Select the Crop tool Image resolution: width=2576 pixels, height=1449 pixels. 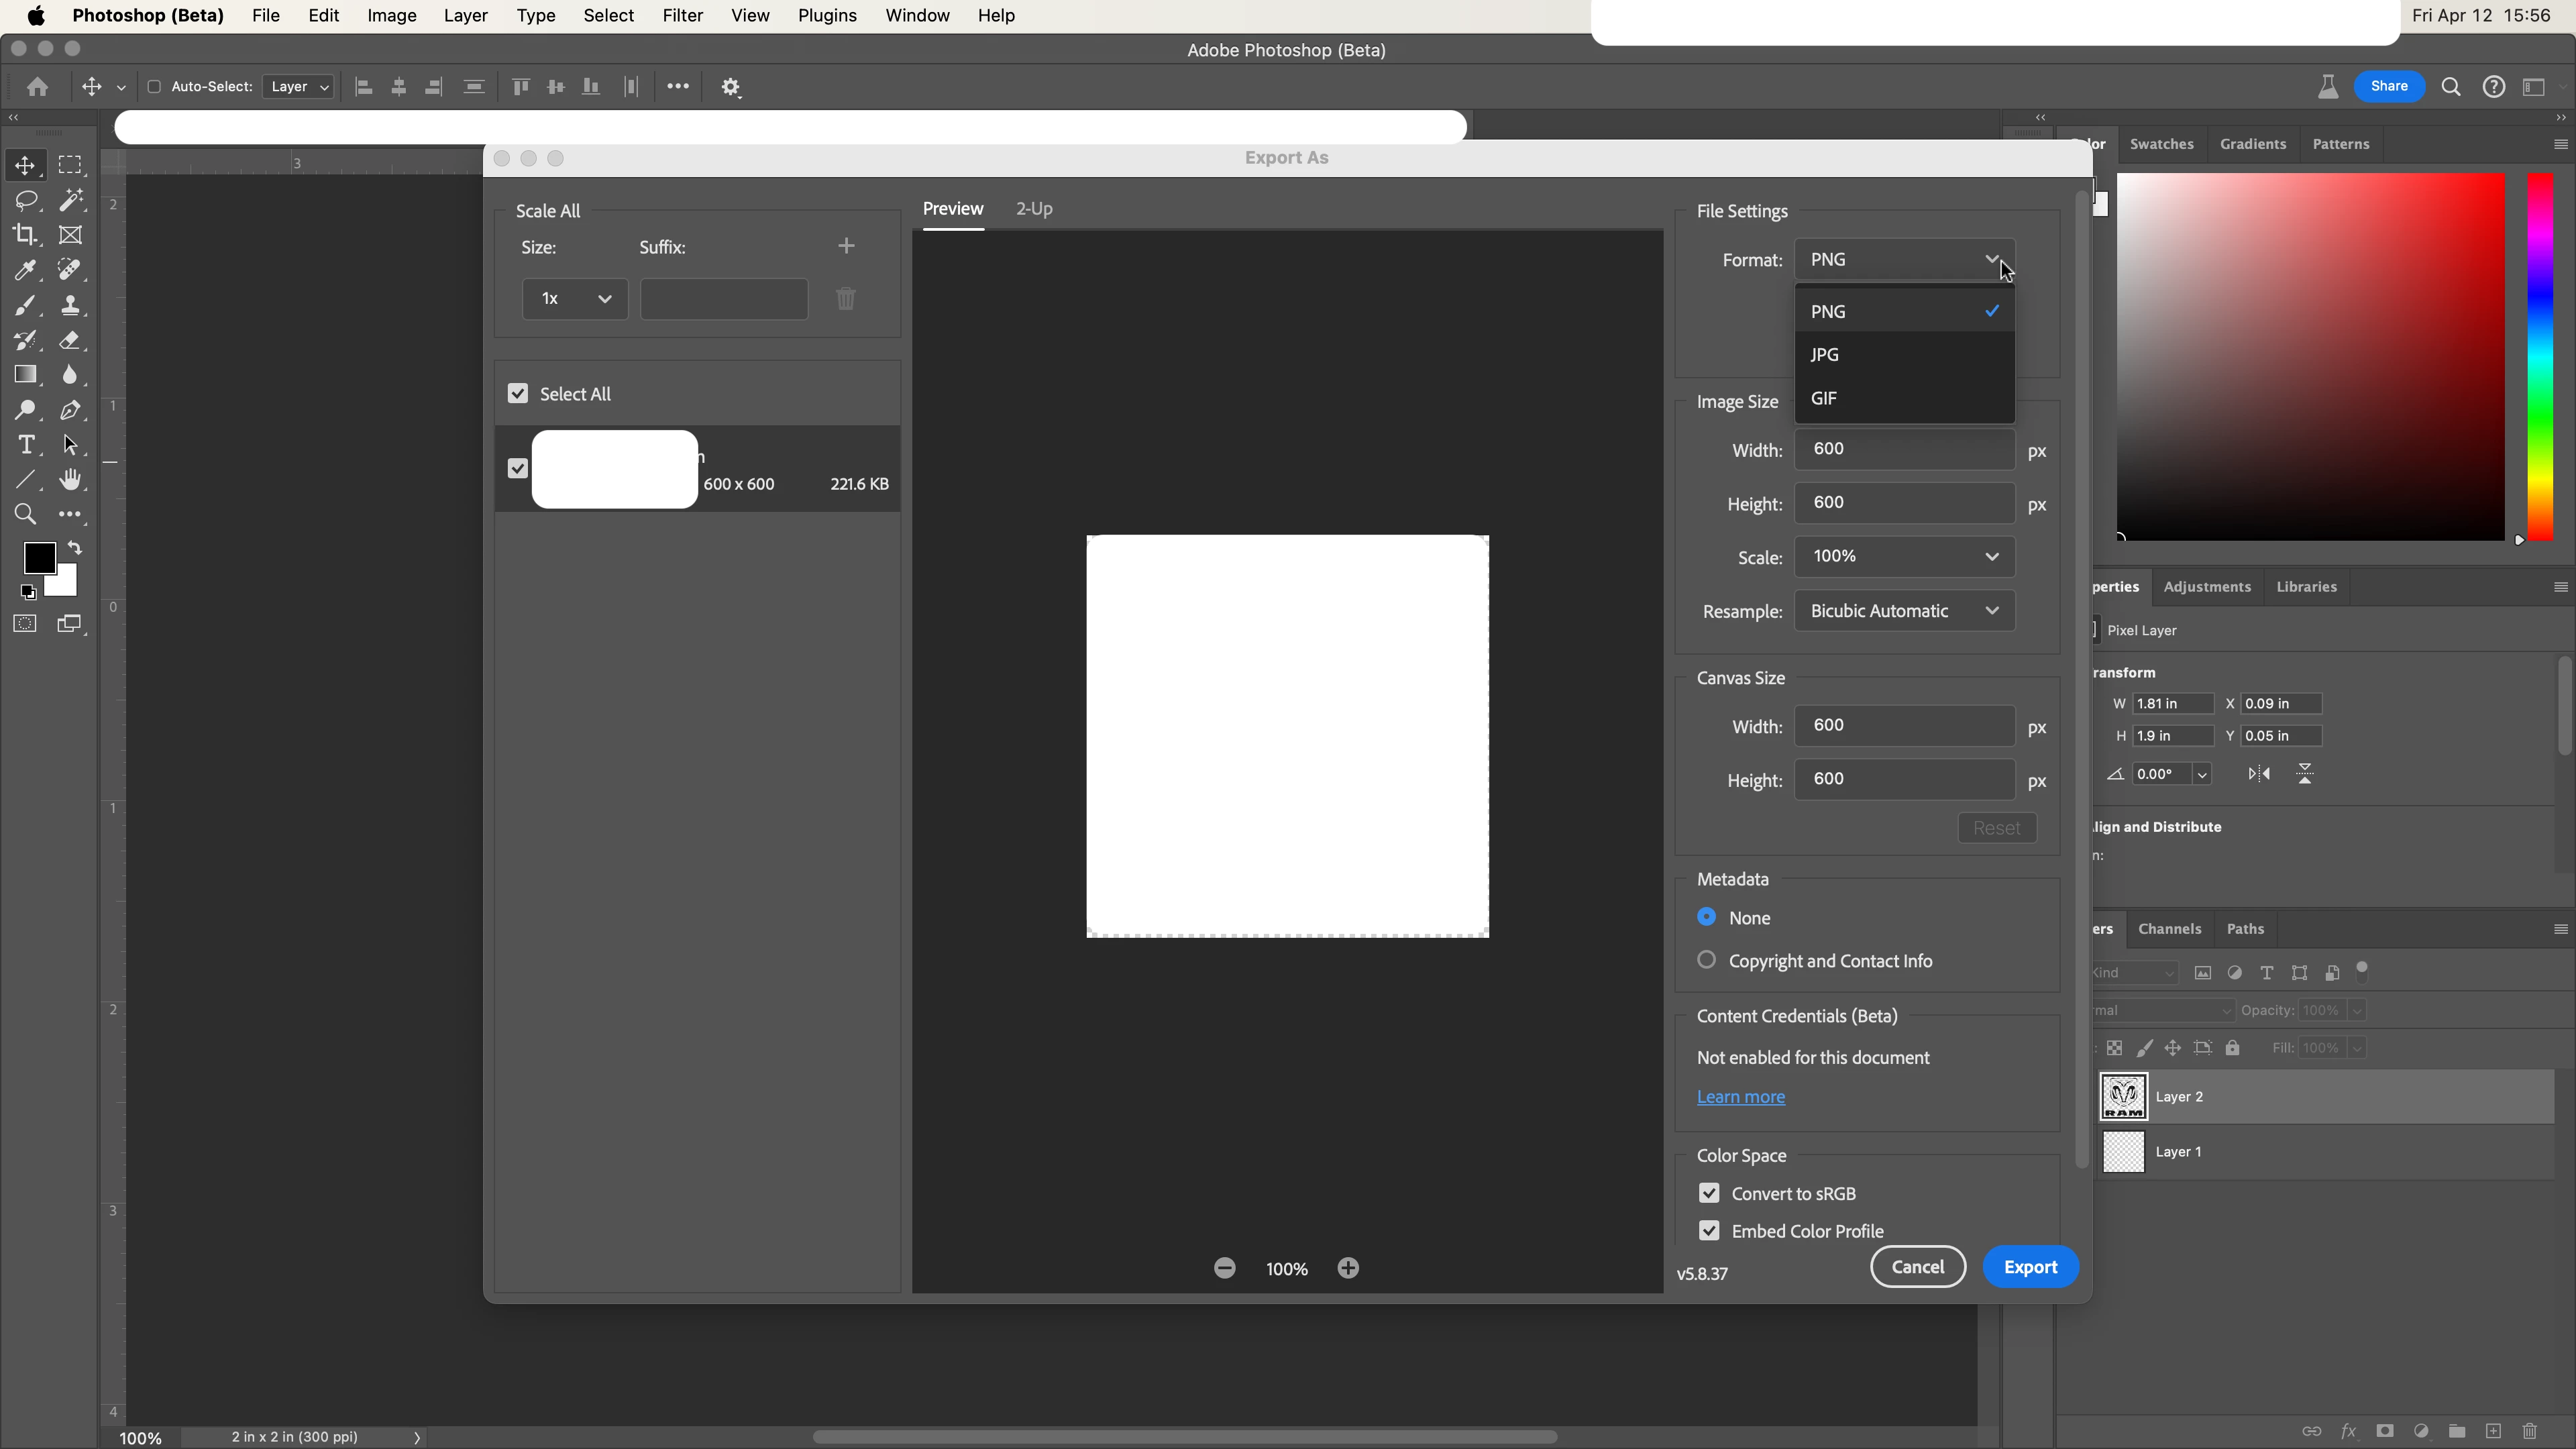point(25,235)
